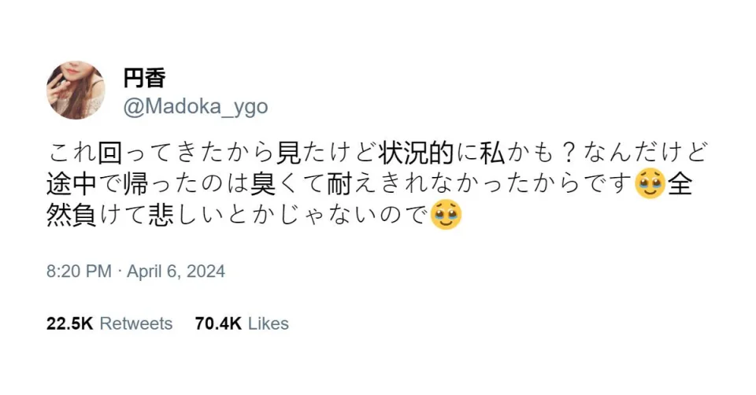Open the Likes label
The width and height of the screenshot is (756, 395).
point(268,323)
